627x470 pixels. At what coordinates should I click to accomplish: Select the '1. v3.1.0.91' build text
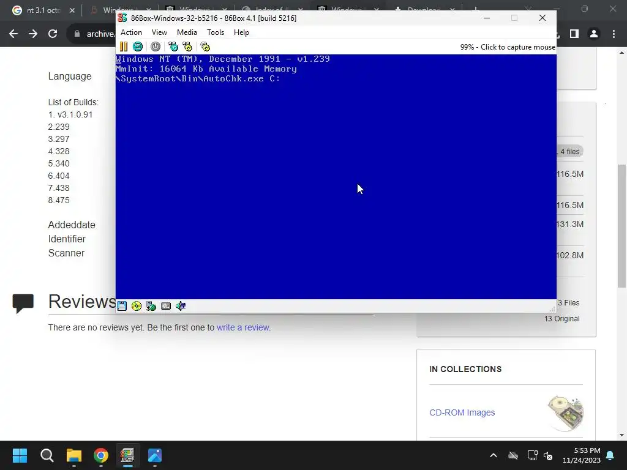70,114
